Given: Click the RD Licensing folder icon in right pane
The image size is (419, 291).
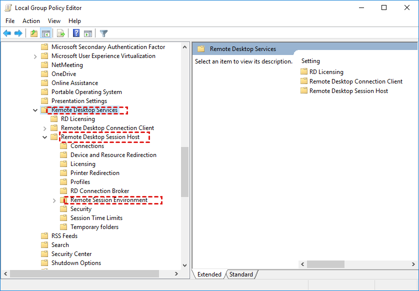Looking at the screenshot, I should [x=304, y=71].
